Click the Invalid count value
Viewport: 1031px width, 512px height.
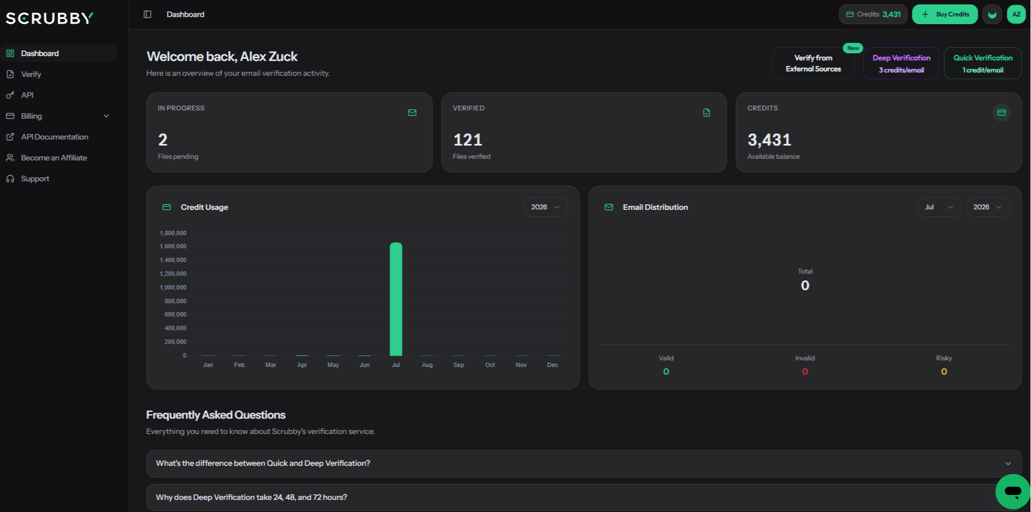tap(805, 372)
